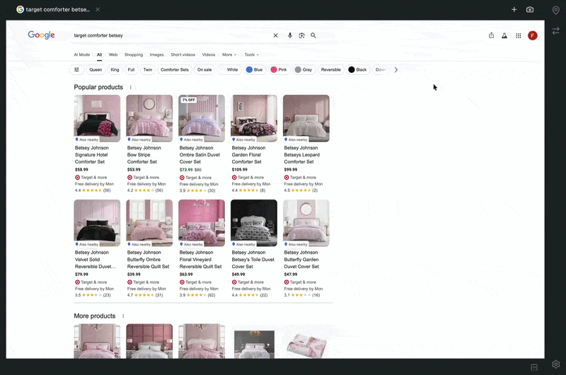
Task: Apply the Full size filter chip
Action: pos(131,69)
